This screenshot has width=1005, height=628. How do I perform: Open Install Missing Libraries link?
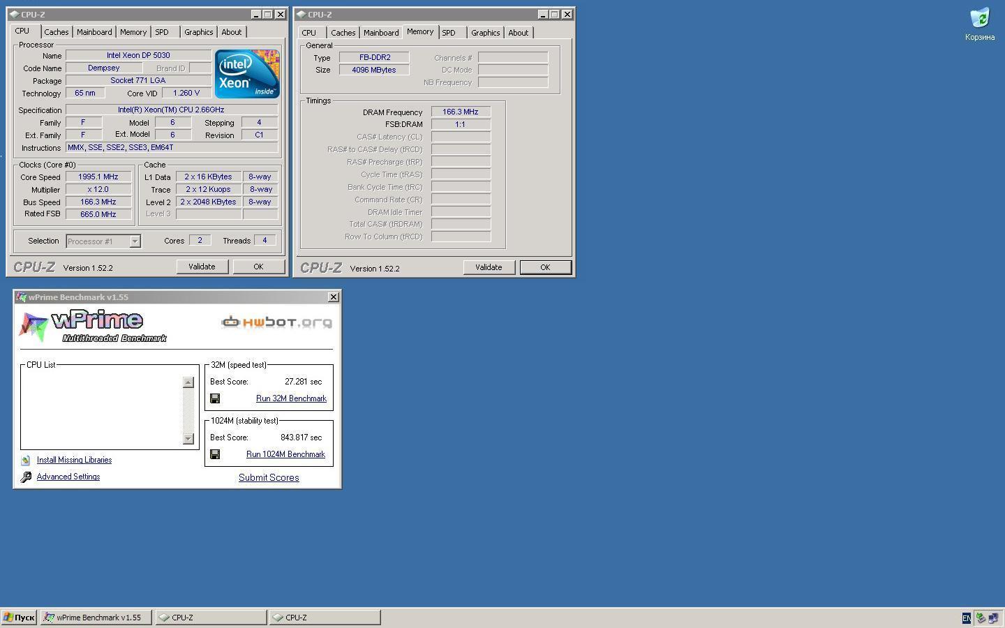74,460
